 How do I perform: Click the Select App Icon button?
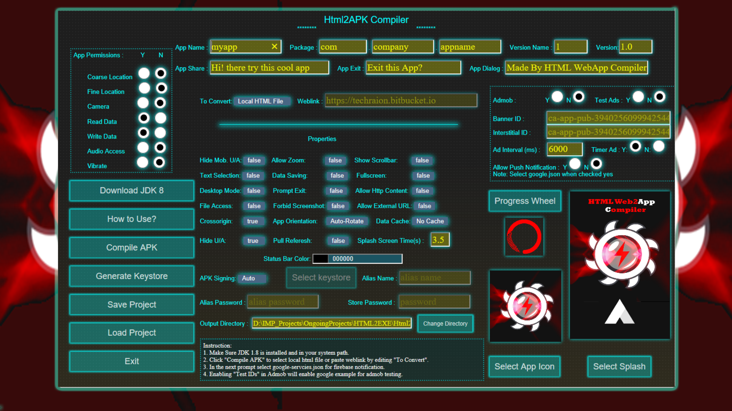[x=525, y=366]
